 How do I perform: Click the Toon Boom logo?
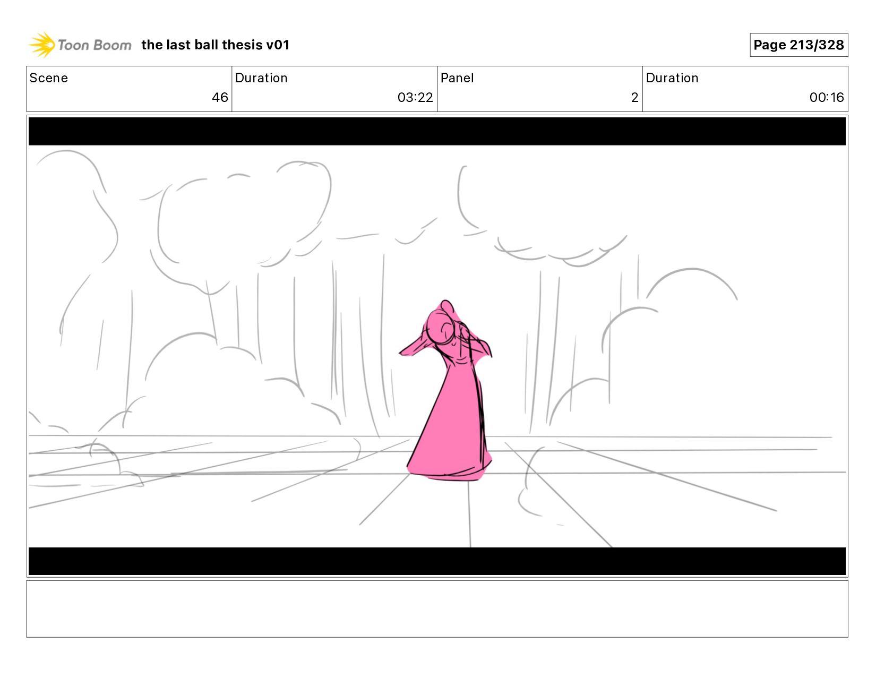(x=80, y=45)
